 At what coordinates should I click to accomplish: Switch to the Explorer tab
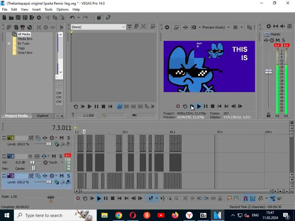[x=43, y=116]
